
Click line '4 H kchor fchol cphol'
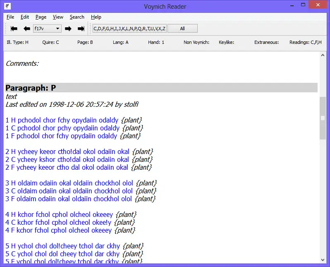[x=71, y=214]
